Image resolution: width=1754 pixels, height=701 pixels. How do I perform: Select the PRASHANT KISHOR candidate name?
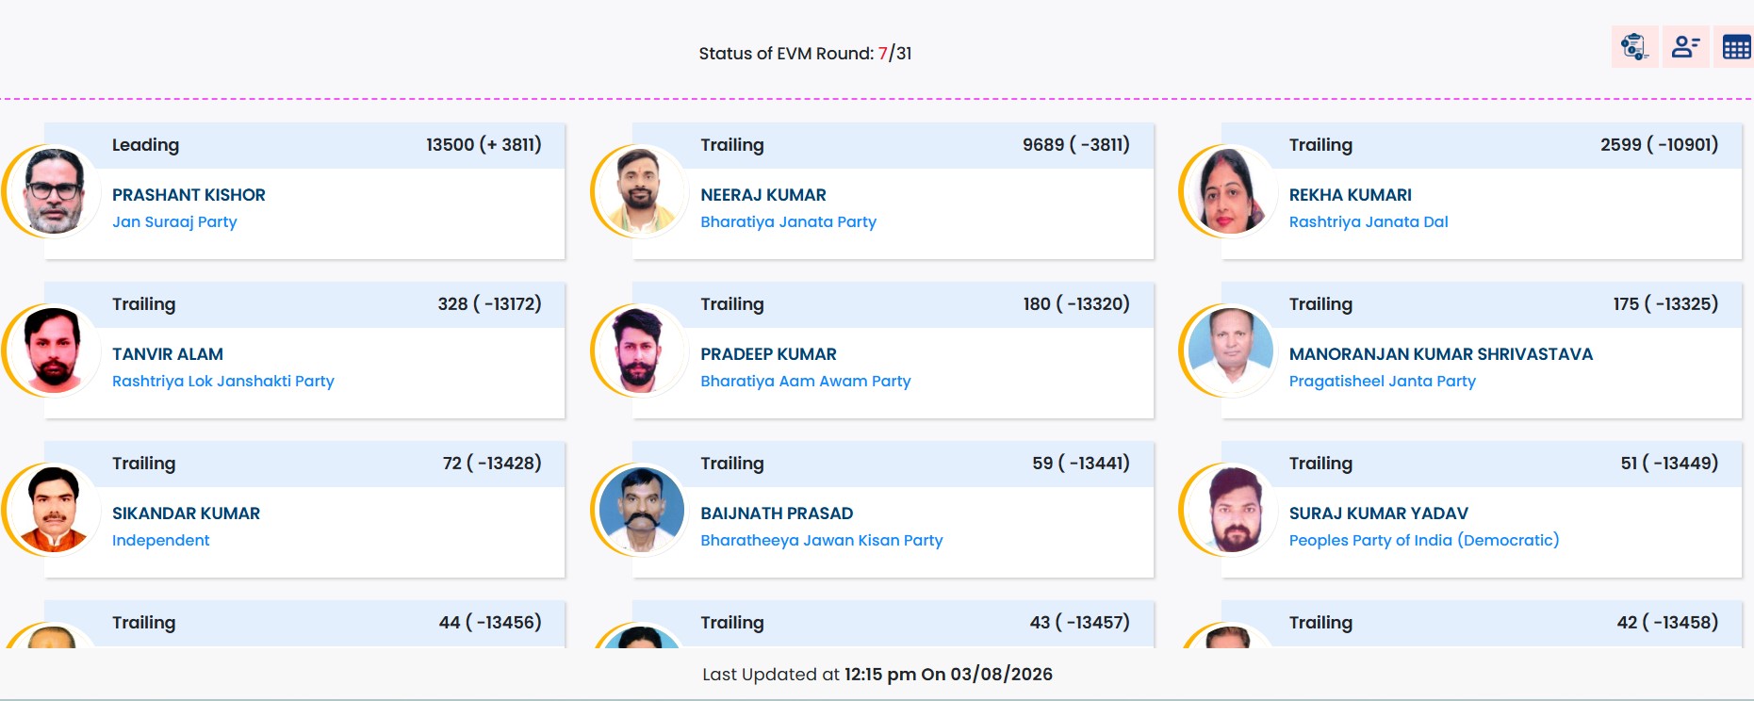tap(189, 195)
